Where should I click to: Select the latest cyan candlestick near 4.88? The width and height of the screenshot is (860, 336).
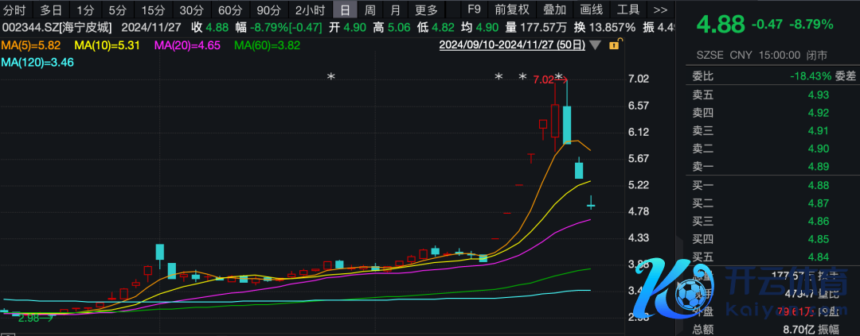pos(591,206)
